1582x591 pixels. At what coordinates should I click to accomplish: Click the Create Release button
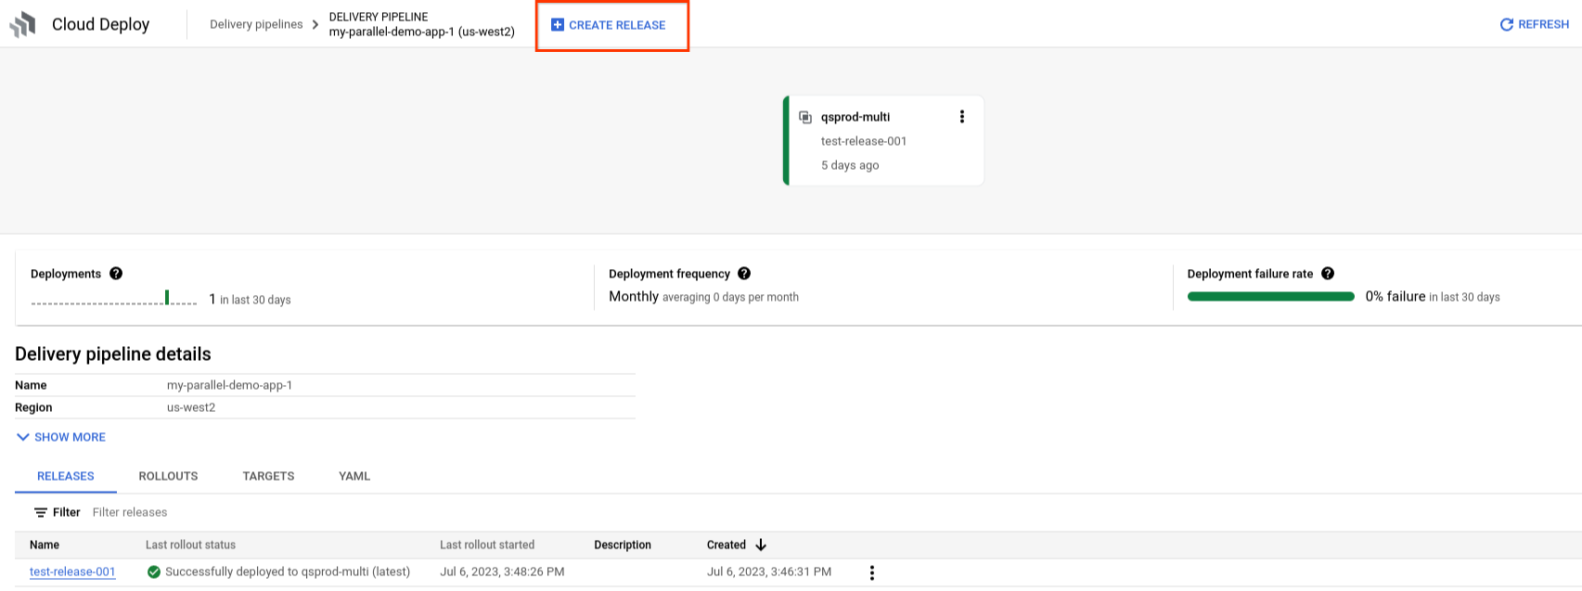click(609, 25)
